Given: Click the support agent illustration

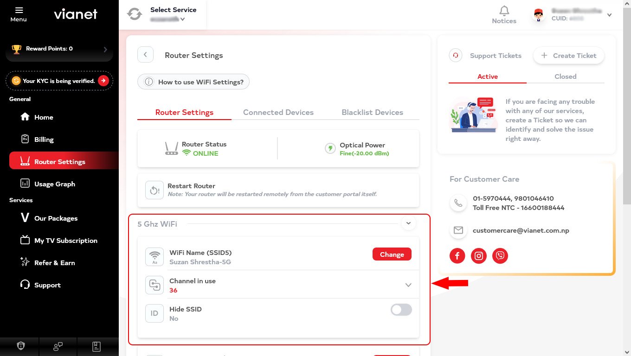Looking at the screenshot, I should pos(473,115).
